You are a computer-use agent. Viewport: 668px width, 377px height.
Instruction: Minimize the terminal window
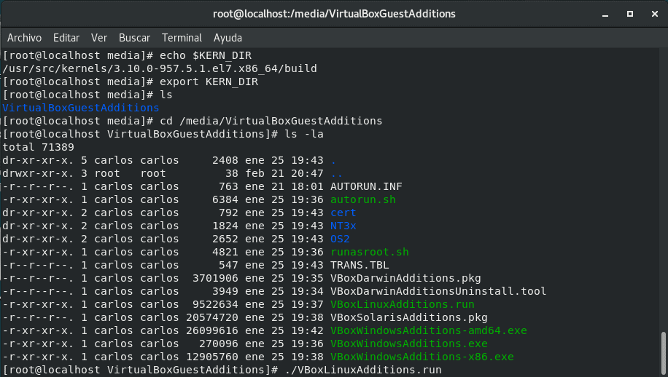[605, 15]
